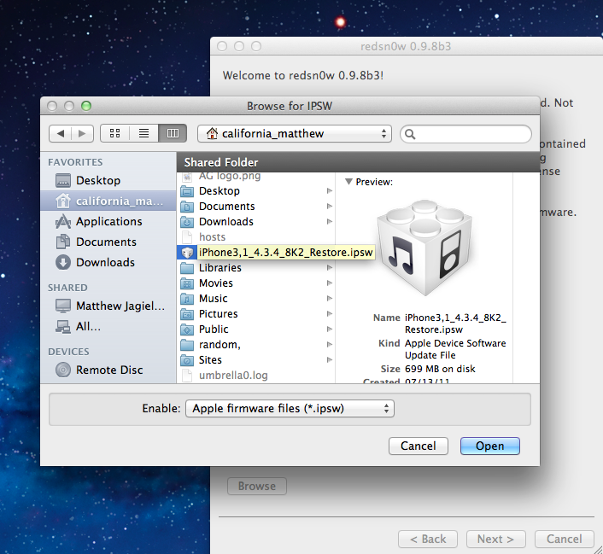Collapse the Preview disclosure triangle
The width and height of the screenshot is (603, 554).
pyautogui.click(x=348, y=182)
